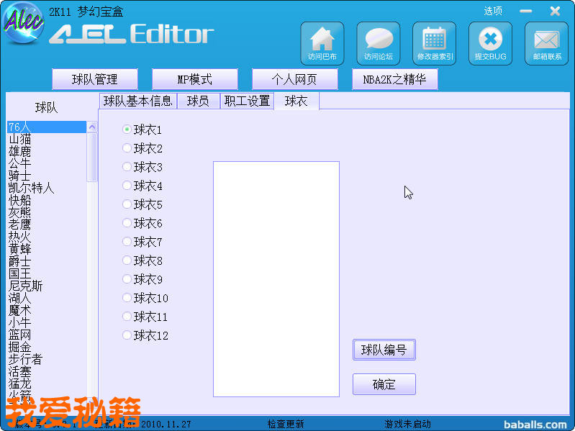Switch to the 球员 tab

[x=198, y=101]
